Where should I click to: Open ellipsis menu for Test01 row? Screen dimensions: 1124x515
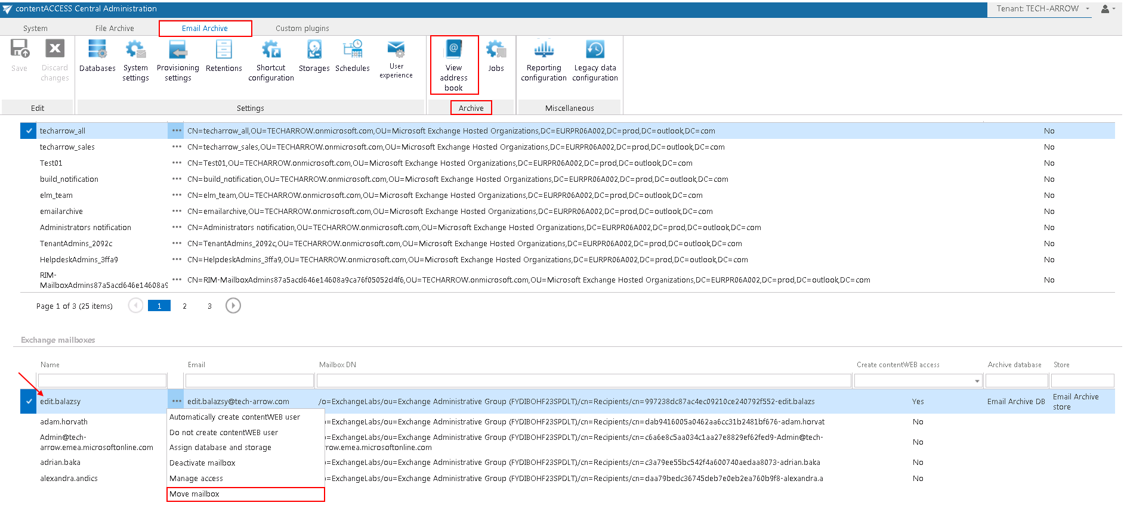coord(177,163)
